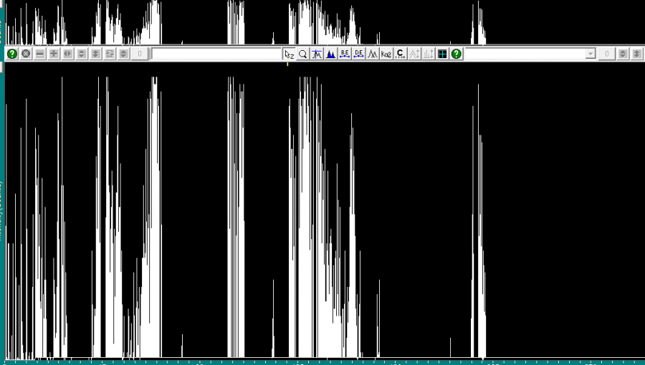Click the gray circular cancel icon
Image resolution: width=645 pixels, height=365 pixels.
26,54
